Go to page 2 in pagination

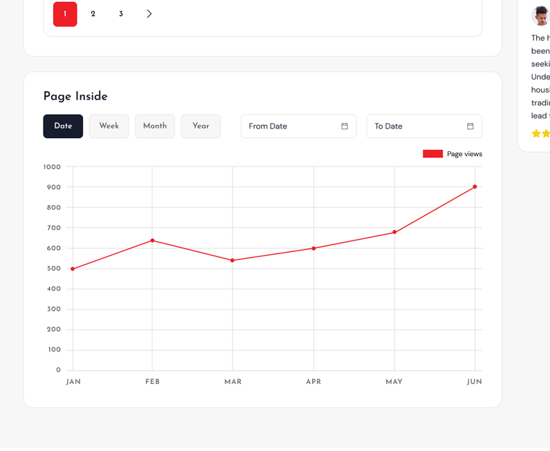[x=93, y=14]
